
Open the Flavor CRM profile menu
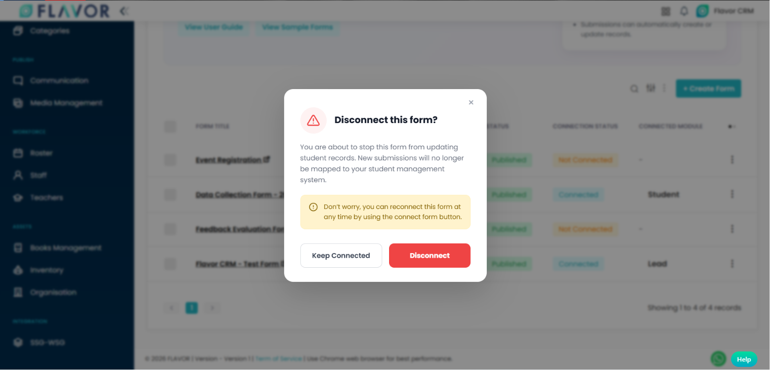[x=725, y=11]
